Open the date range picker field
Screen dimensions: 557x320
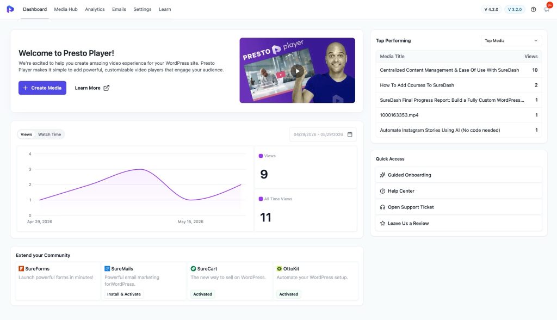[323, 134]
